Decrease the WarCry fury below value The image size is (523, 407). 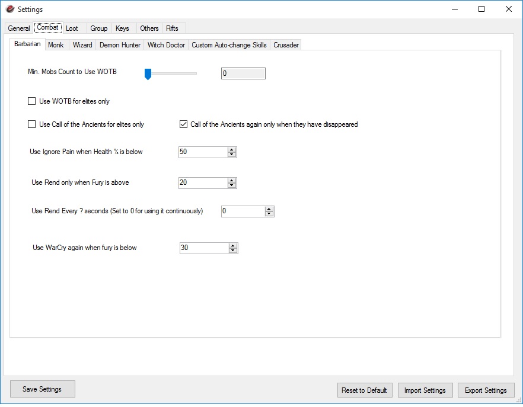tap(233, 251)
